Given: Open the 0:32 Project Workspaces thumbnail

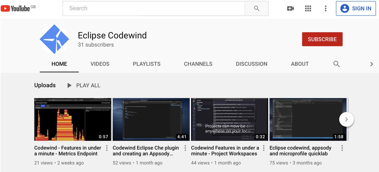Looking at the screenshot, I should 229,119.
